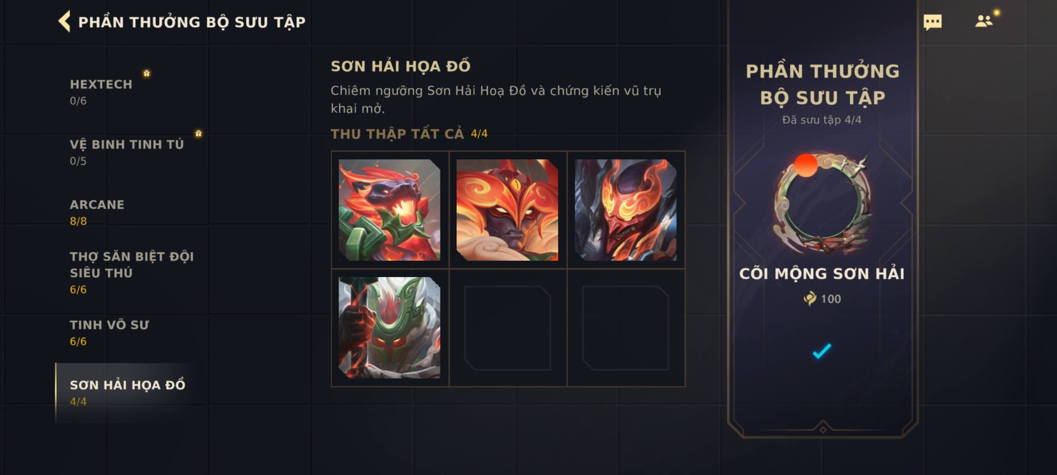Open the chat speech bubble icon
Image resolution: width=1057 pixels, height=475 pixels.
pos(932,22)
